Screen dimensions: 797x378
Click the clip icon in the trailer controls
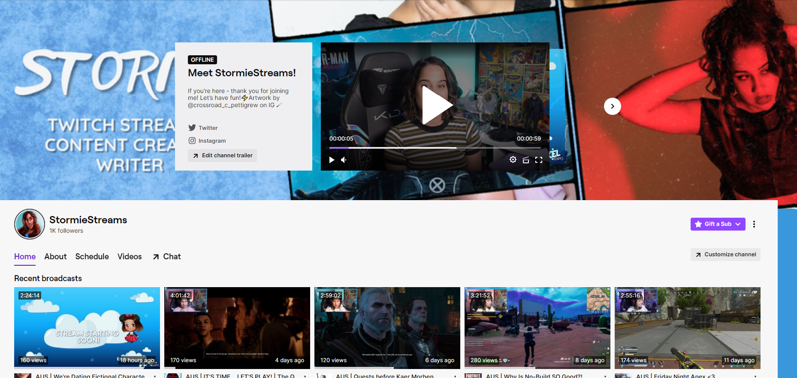(x=526, y=160)
